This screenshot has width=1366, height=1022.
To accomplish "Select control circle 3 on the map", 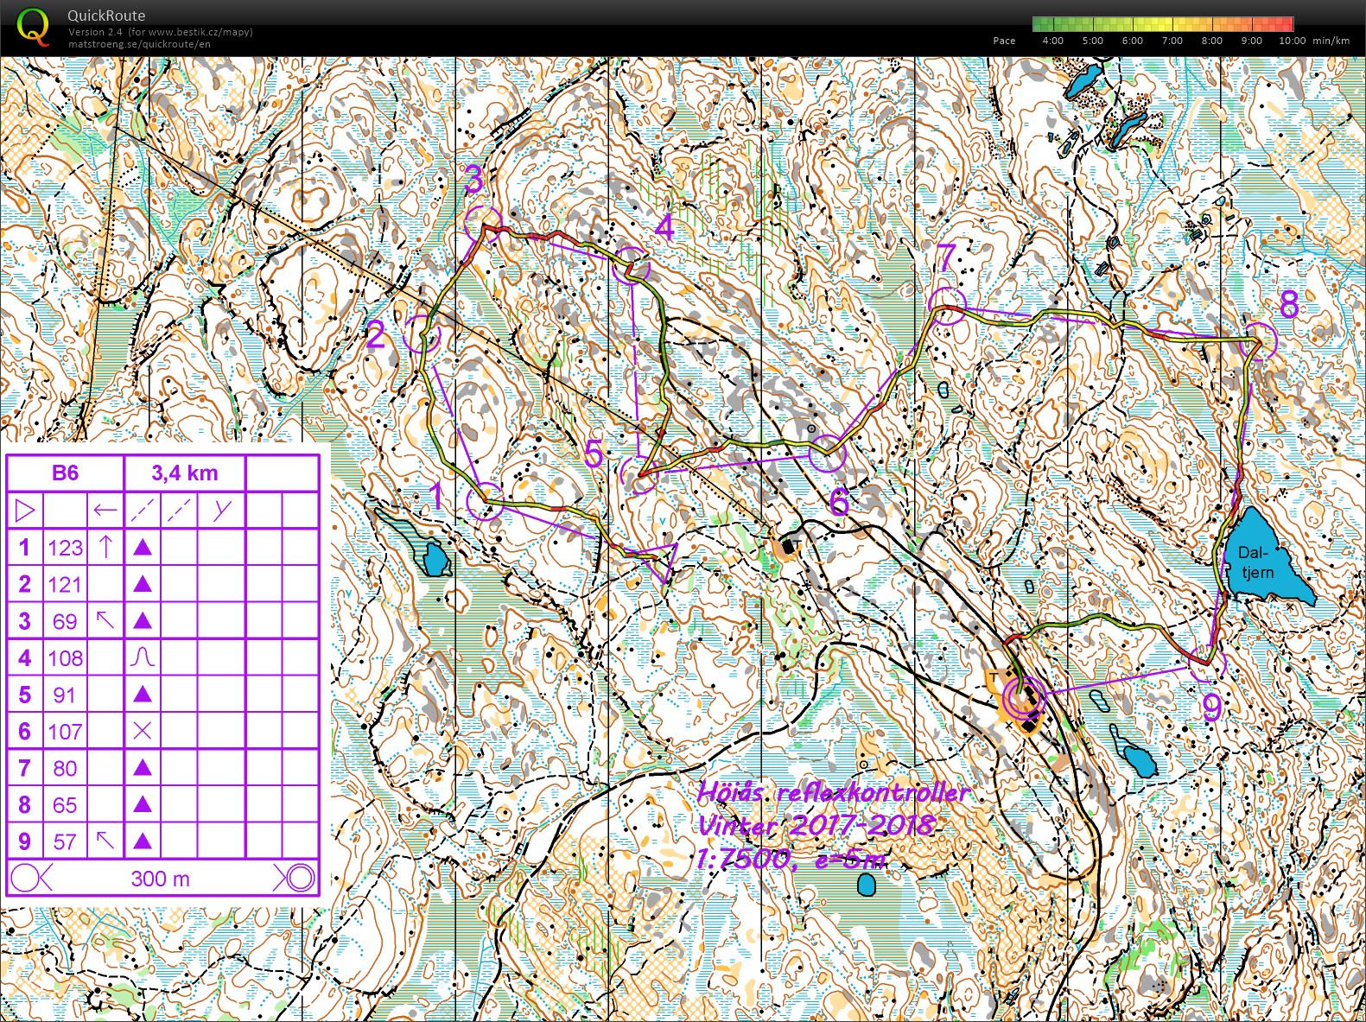I will (483, 224).
